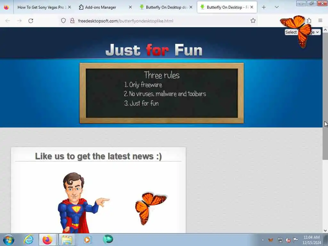This screenshot has width=328, height=246.
Task: Open the Select Language dropdown
Action: click(x=302, y=32)
